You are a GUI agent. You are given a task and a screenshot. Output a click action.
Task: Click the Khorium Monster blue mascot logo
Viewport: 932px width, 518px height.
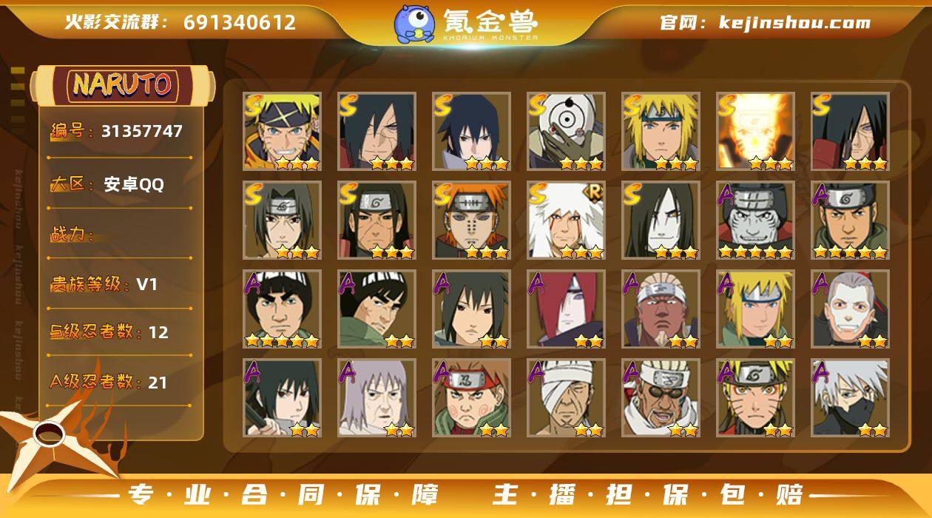pyautogui.click(x=414, y=24)
